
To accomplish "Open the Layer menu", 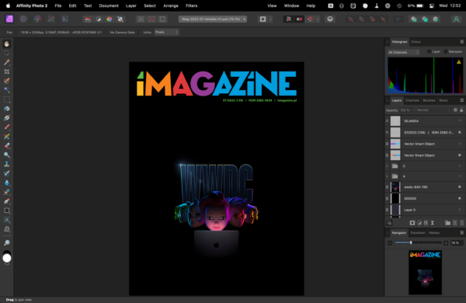I will (130, 5).
